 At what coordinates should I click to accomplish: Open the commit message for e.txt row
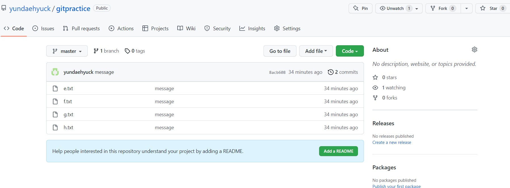point(165,88)
